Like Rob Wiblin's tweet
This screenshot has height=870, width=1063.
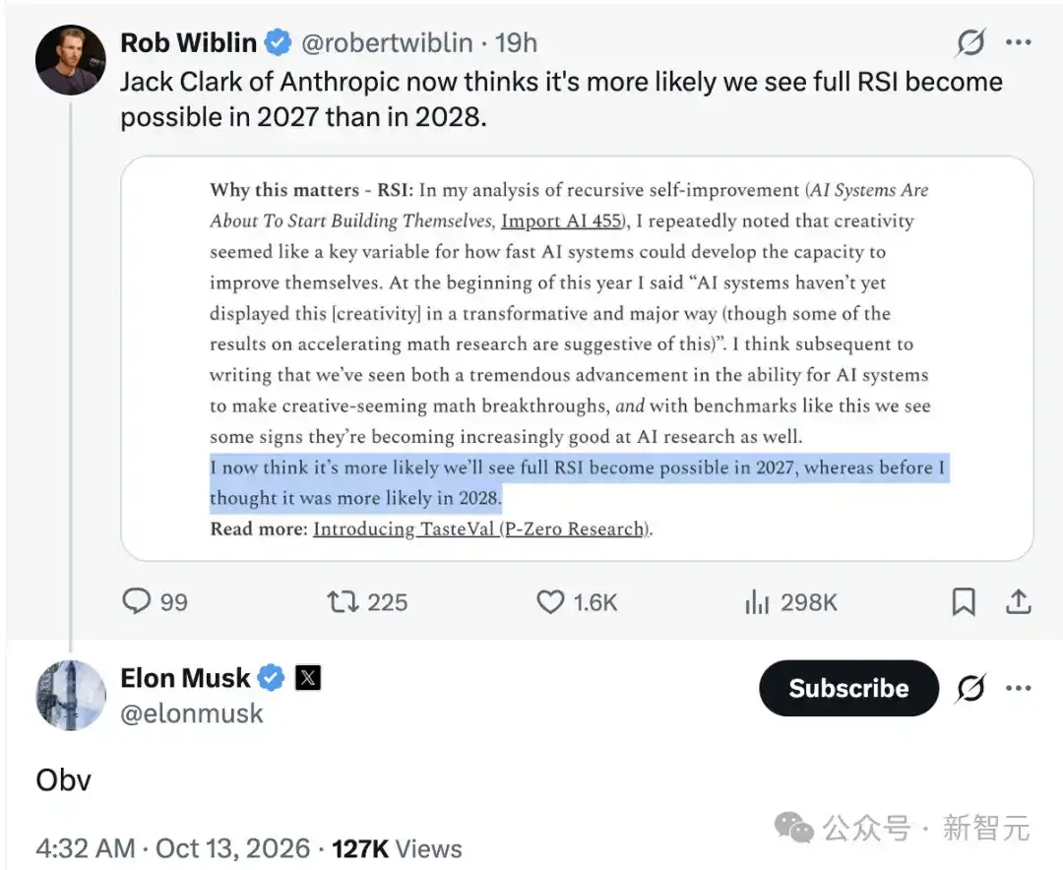pos(577,601)
